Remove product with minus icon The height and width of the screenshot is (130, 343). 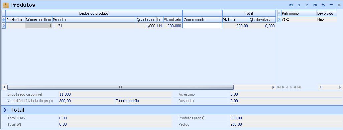tap(331, 5)
